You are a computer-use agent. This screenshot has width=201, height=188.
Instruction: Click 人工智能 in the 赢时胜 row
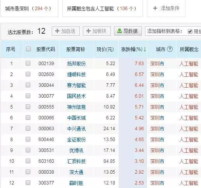click(189, 183)
